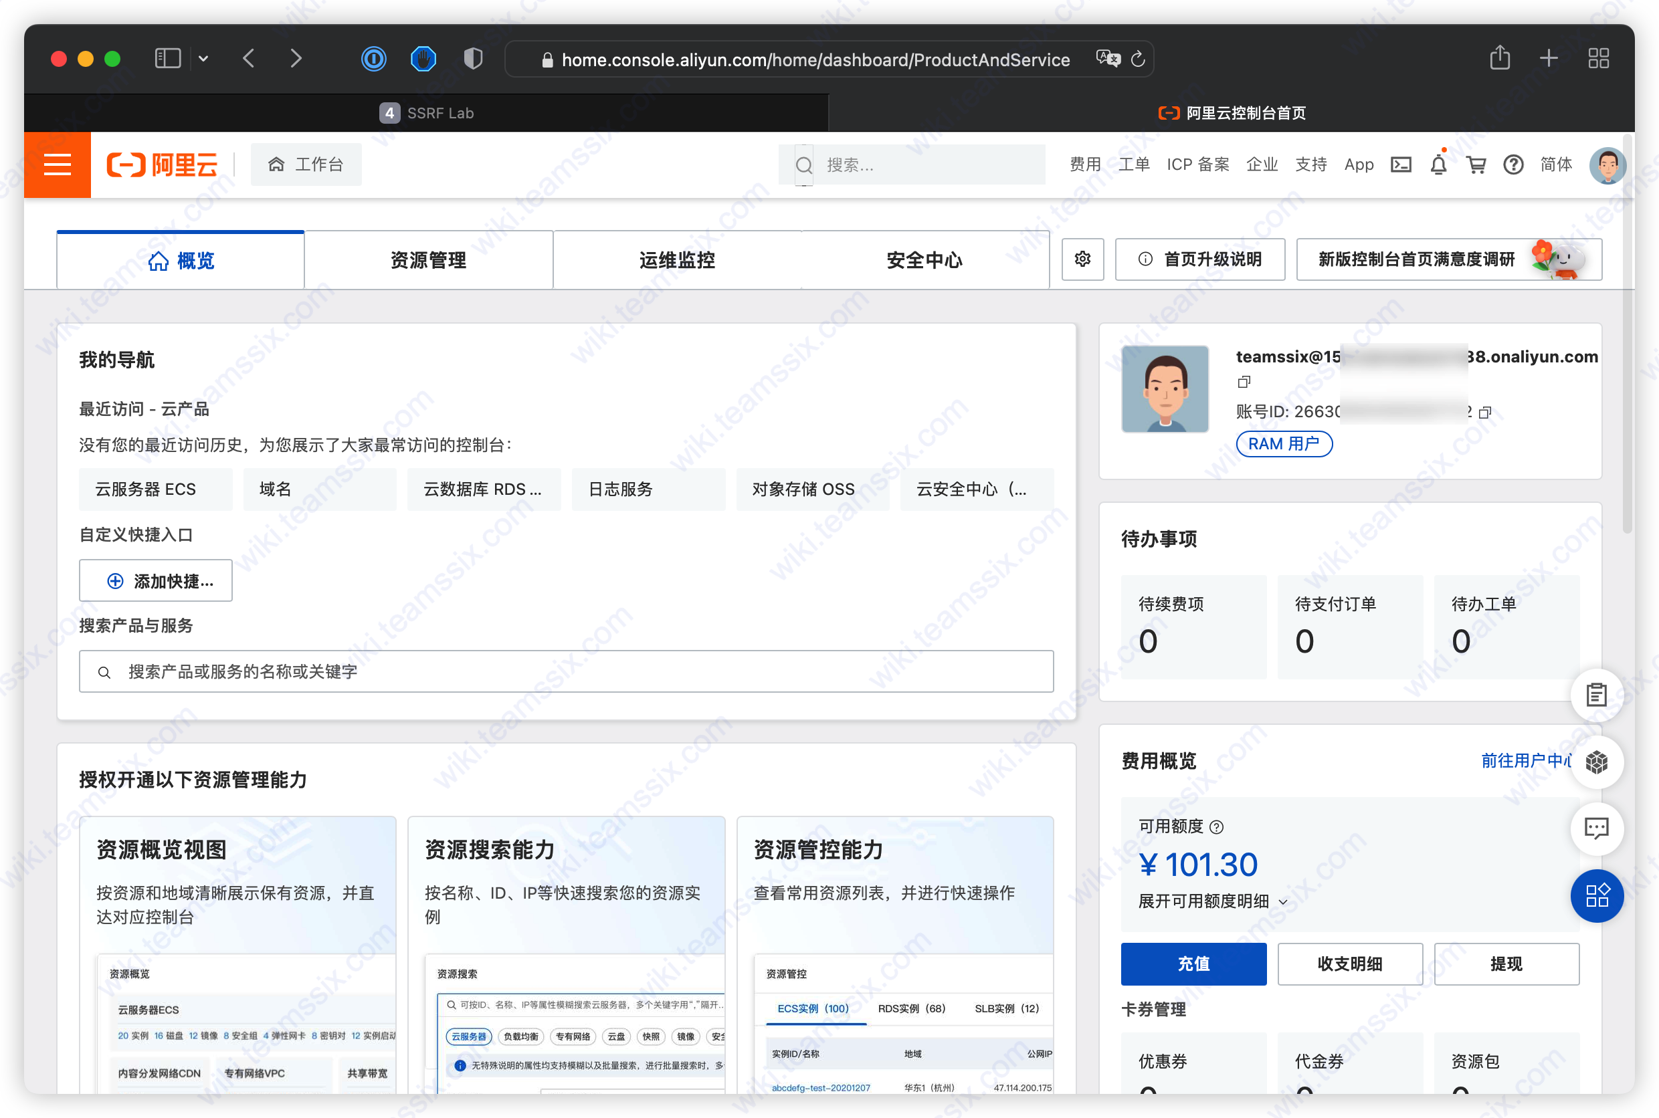The image size is (1659, 1118).
Task: Click the product and service search field
Action: click(566, 671)
